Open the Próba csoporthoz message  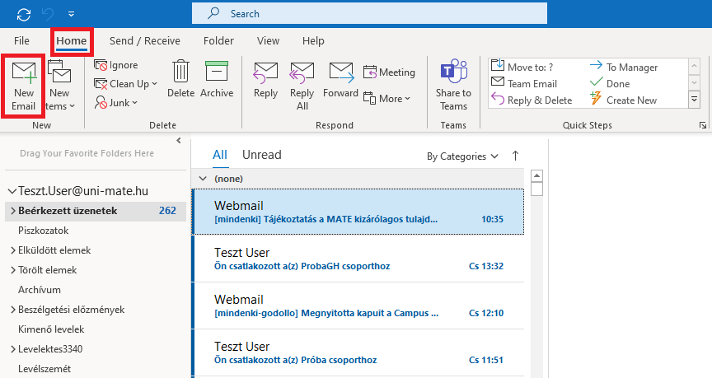click(358, 352)
